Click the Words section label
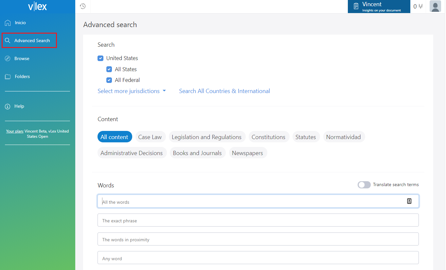Screen dimensions: 446x270 (106, 185)
